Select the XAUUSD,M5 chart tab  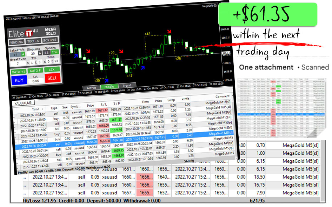pos(23,103)
